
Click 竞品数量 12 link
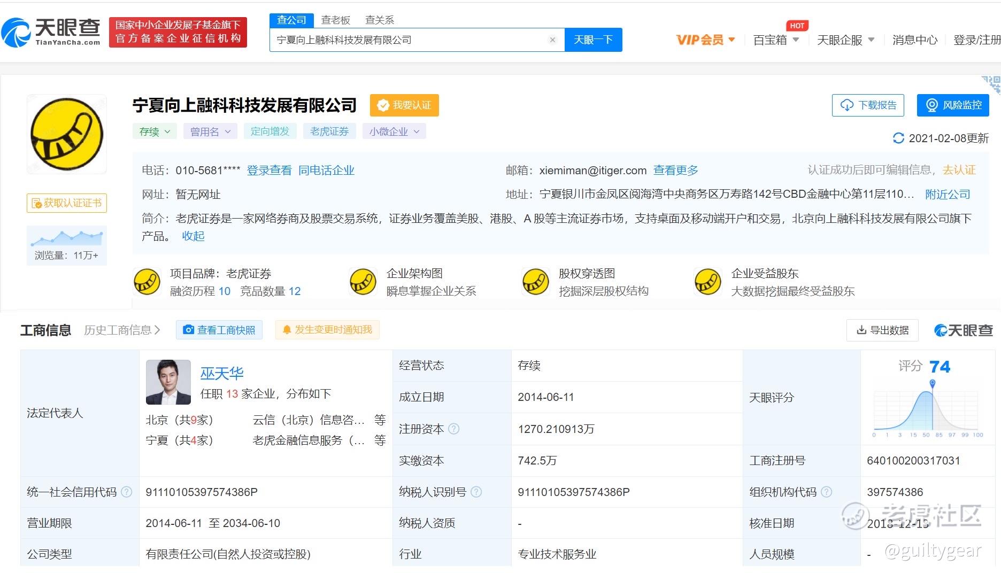[271, 291]
